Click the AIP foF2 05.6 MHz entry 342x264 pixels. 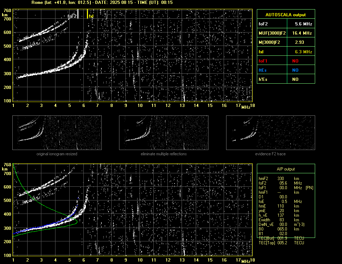coord(280,183)
